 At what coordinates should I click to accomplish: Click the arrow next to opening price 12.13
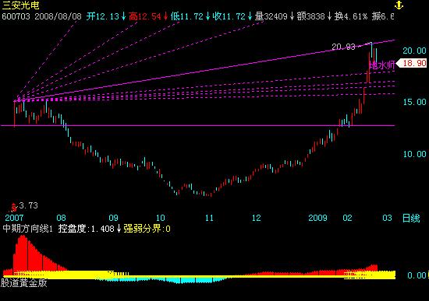[x=124, y=16]
